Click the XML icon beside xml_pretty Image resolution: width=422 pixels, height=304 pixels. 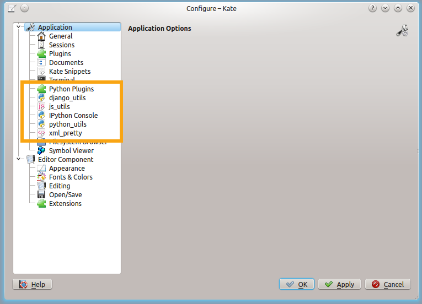pyautogui.click(x=41, y=133)
